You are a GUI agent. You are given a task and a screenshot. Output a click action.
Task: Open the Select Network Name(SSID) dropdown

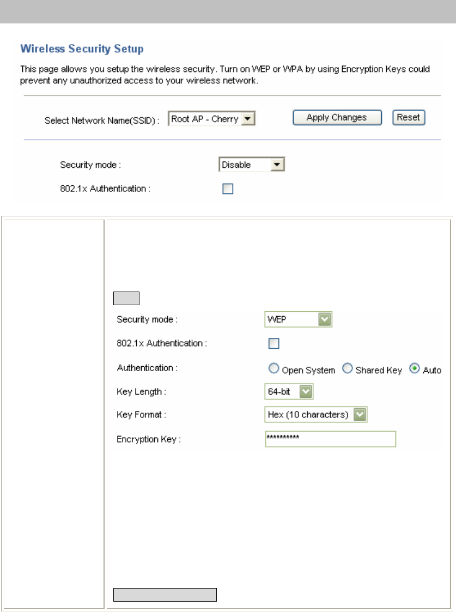[211, 119]
